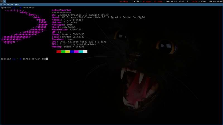Click the 'E: down' ethernet status
Viewport: 223px width, 125px height.
[x=158, y=1]
